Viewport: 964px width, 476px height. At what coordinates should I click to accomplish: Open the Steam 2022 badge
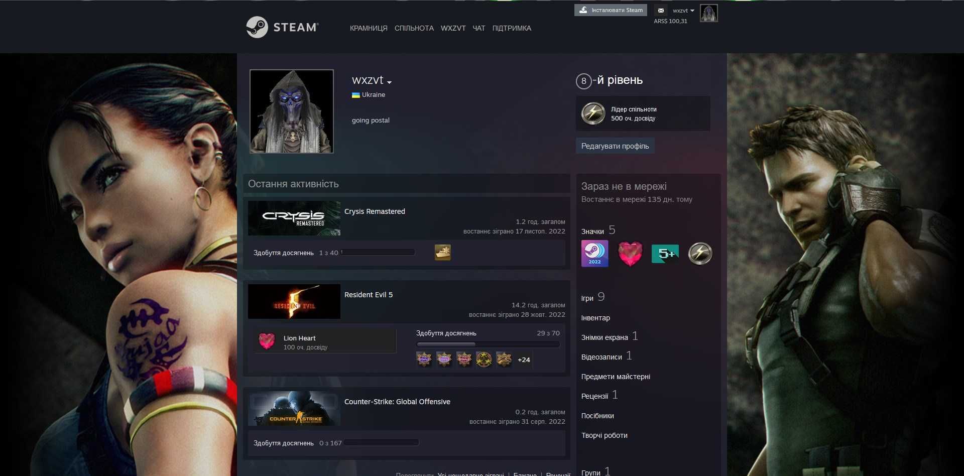594,254
